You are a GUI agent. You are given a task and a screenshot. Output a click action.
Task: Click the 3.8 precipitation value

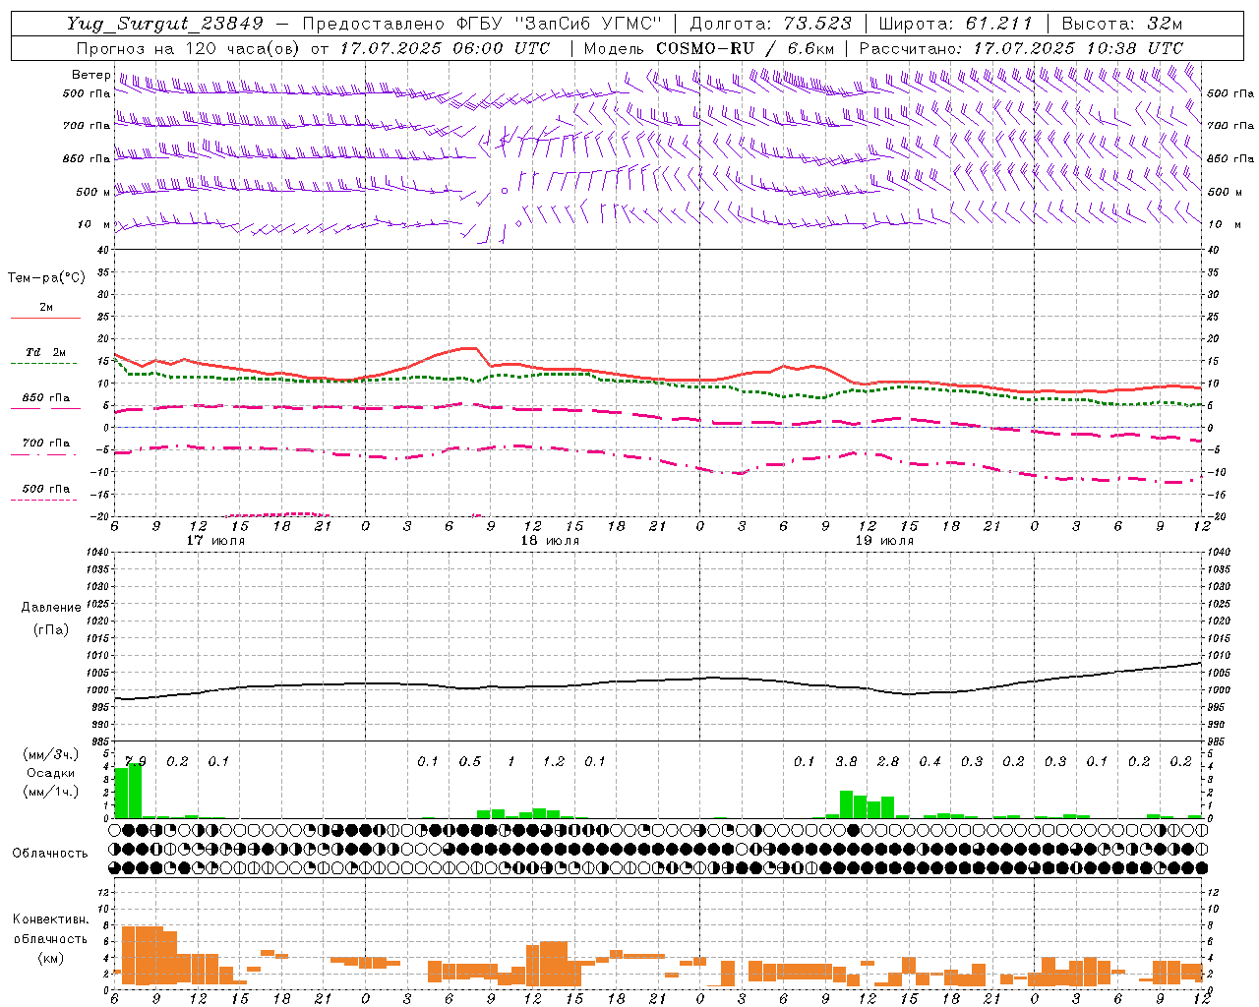(x=846, y=761)
